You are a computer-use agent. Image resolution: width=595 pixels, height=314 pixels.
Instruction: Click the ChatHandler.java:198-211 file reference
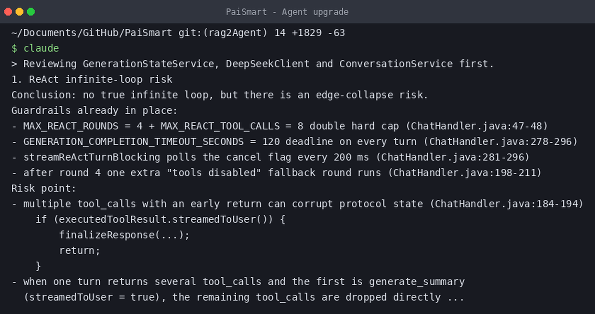(465, 173)
